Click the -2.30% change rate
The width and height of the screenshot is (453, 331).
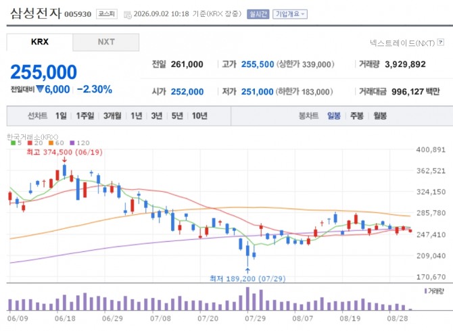95,89
